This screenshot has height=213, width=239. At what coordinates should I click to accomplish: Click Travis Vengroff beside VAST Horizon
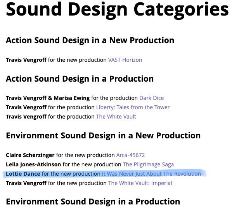26,60
